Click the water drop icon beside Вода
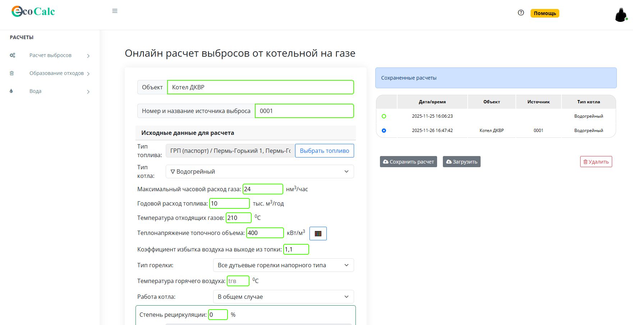This screenshot has height=325, width=633. (12, 91)
